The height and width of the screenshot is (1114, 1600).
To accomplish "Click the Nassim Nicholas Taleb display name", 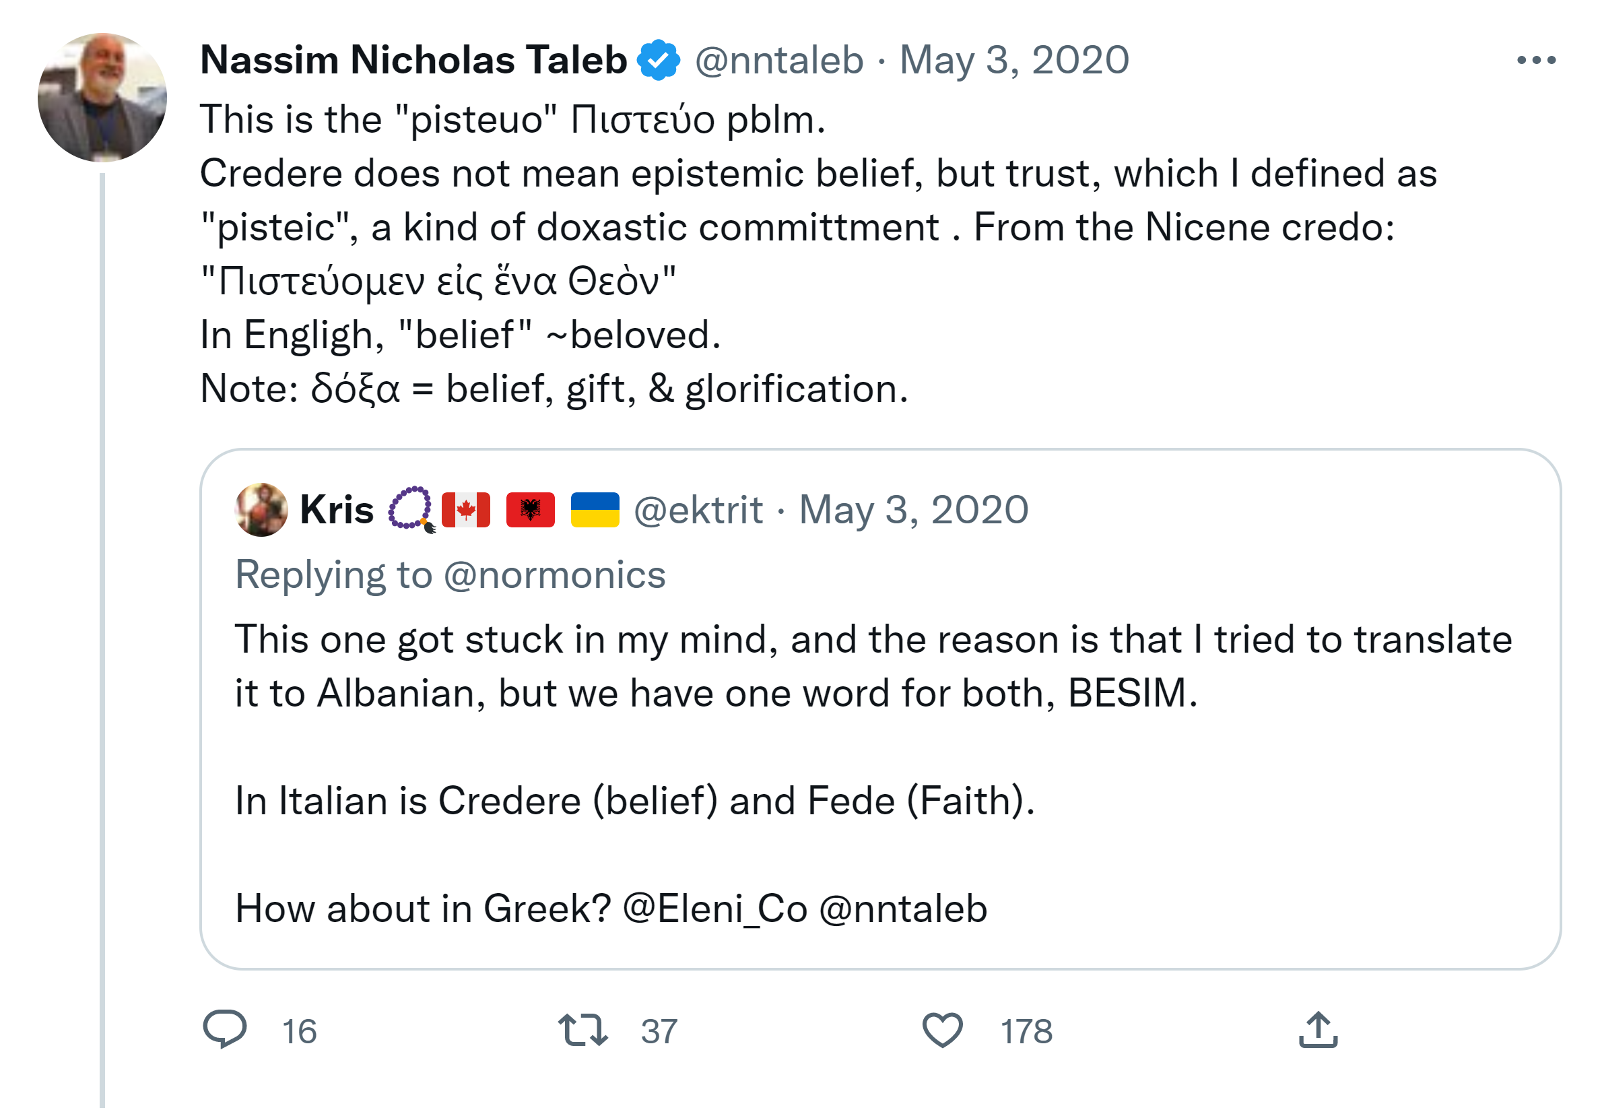I will (413, 60).
